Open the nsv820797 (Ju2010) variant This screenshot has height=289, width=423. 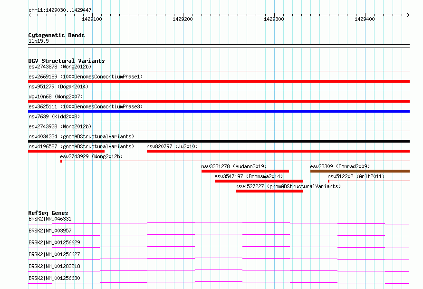(x=172, y=146)
